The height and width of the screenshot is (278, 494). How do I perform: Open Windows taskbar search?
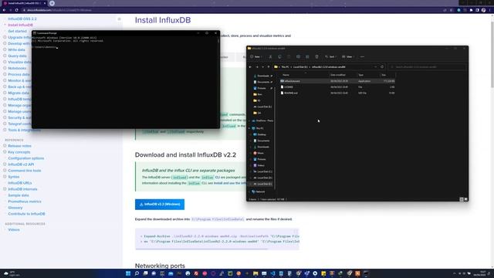coord(137,273)
